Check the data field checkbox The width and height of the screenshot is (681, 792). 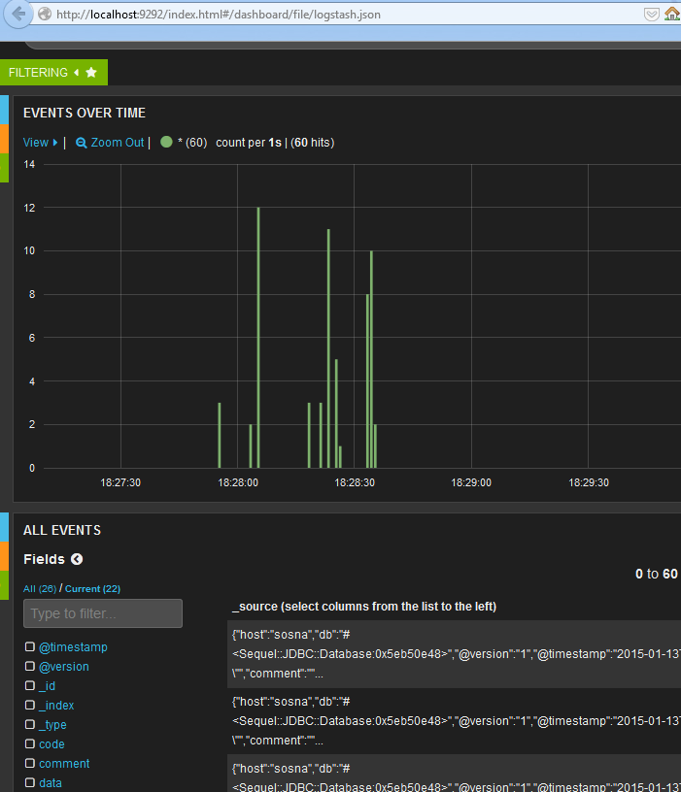(30, 782)
